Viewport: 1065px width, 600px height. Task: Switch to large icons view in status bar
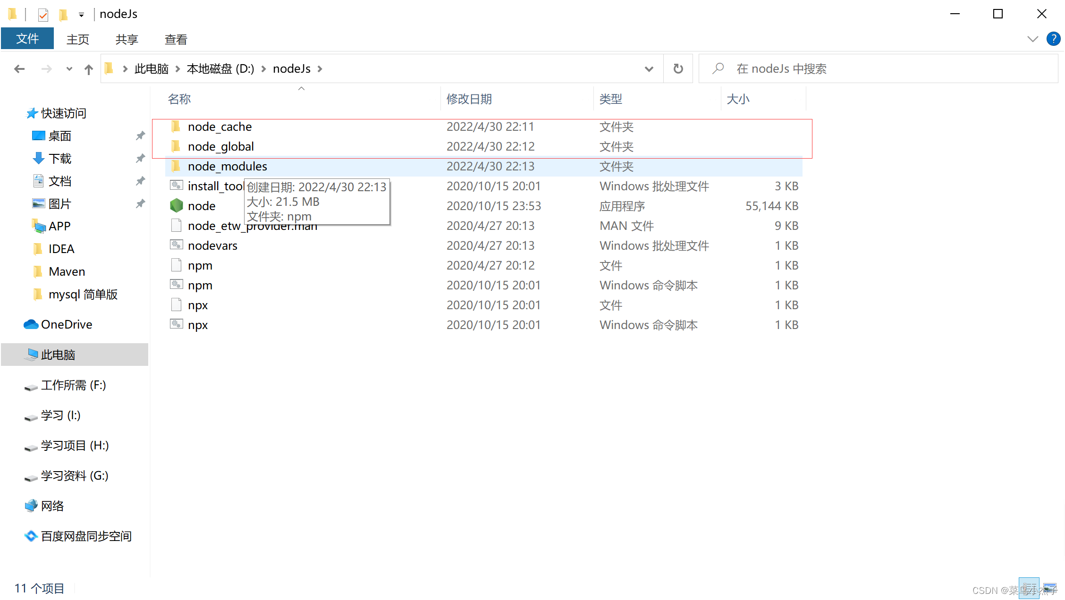[x=1050, y=588]
